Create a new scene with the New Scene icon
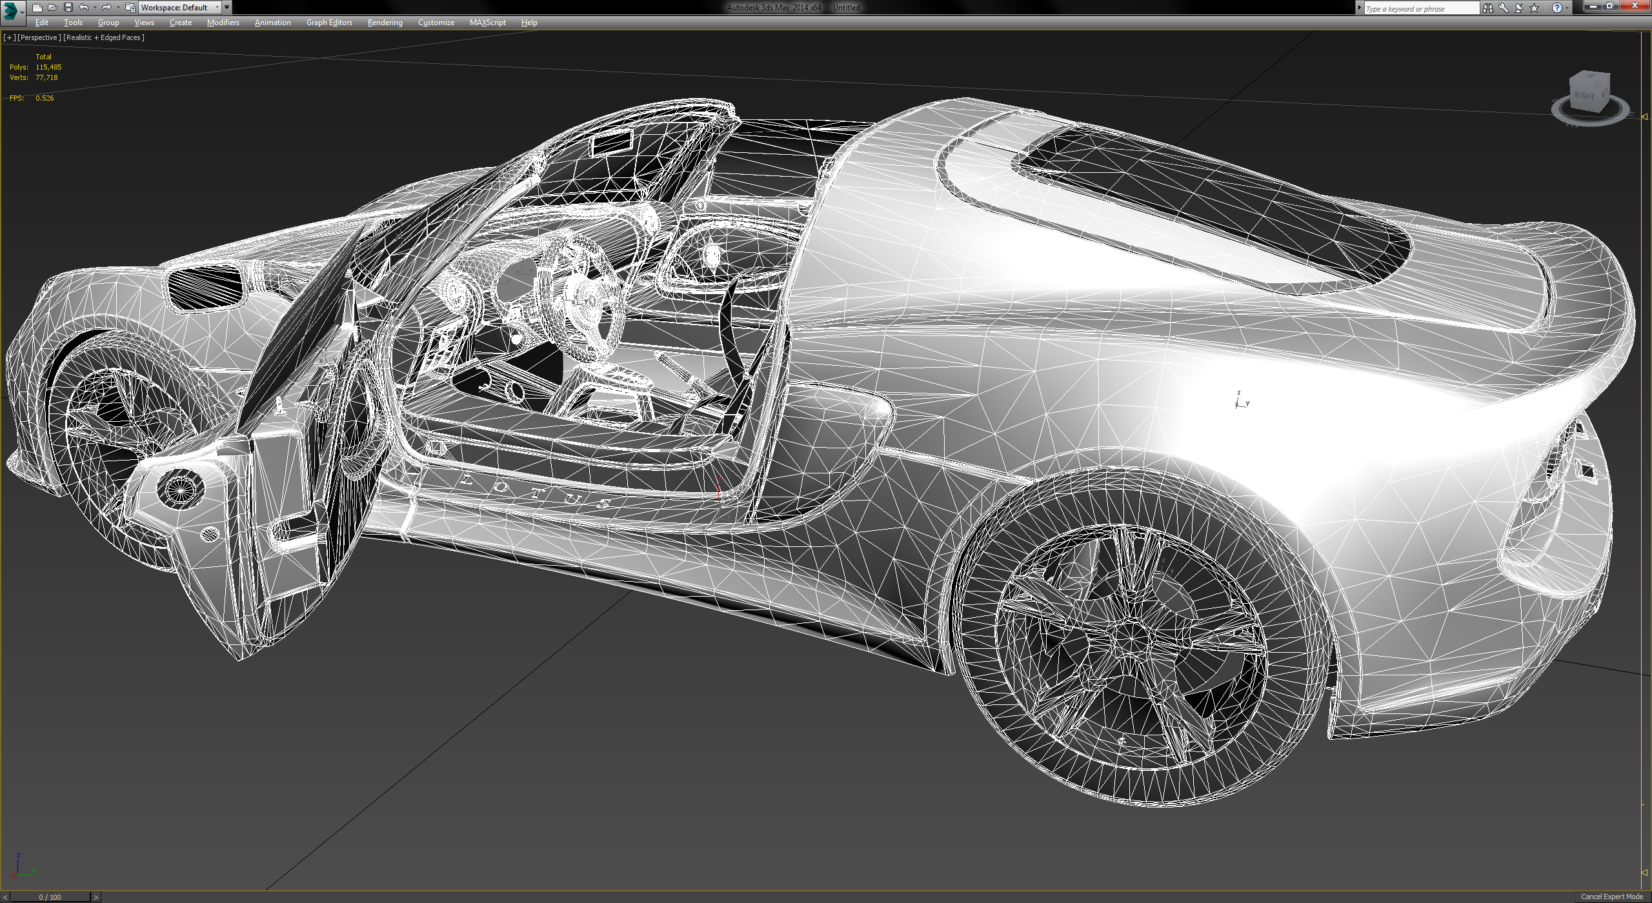This screenshot has width=1652, height=903. (x=37, y=8)
